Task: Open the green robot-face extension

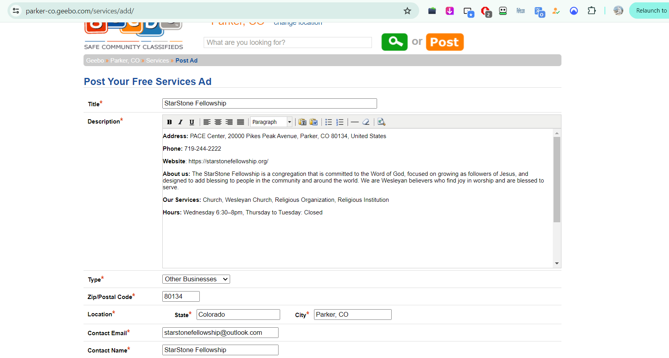Action: 503,11
